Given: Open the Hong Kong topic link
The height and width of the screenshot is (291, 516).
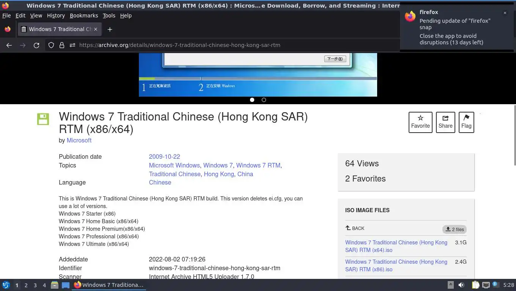Looking at the screenshot, I should (x=219, y=174).
